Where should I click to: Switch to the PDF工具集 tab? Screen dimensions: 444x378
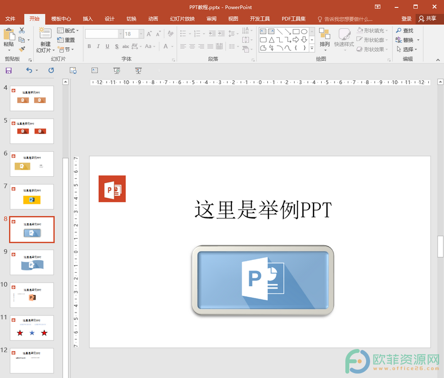coord(294,19)
